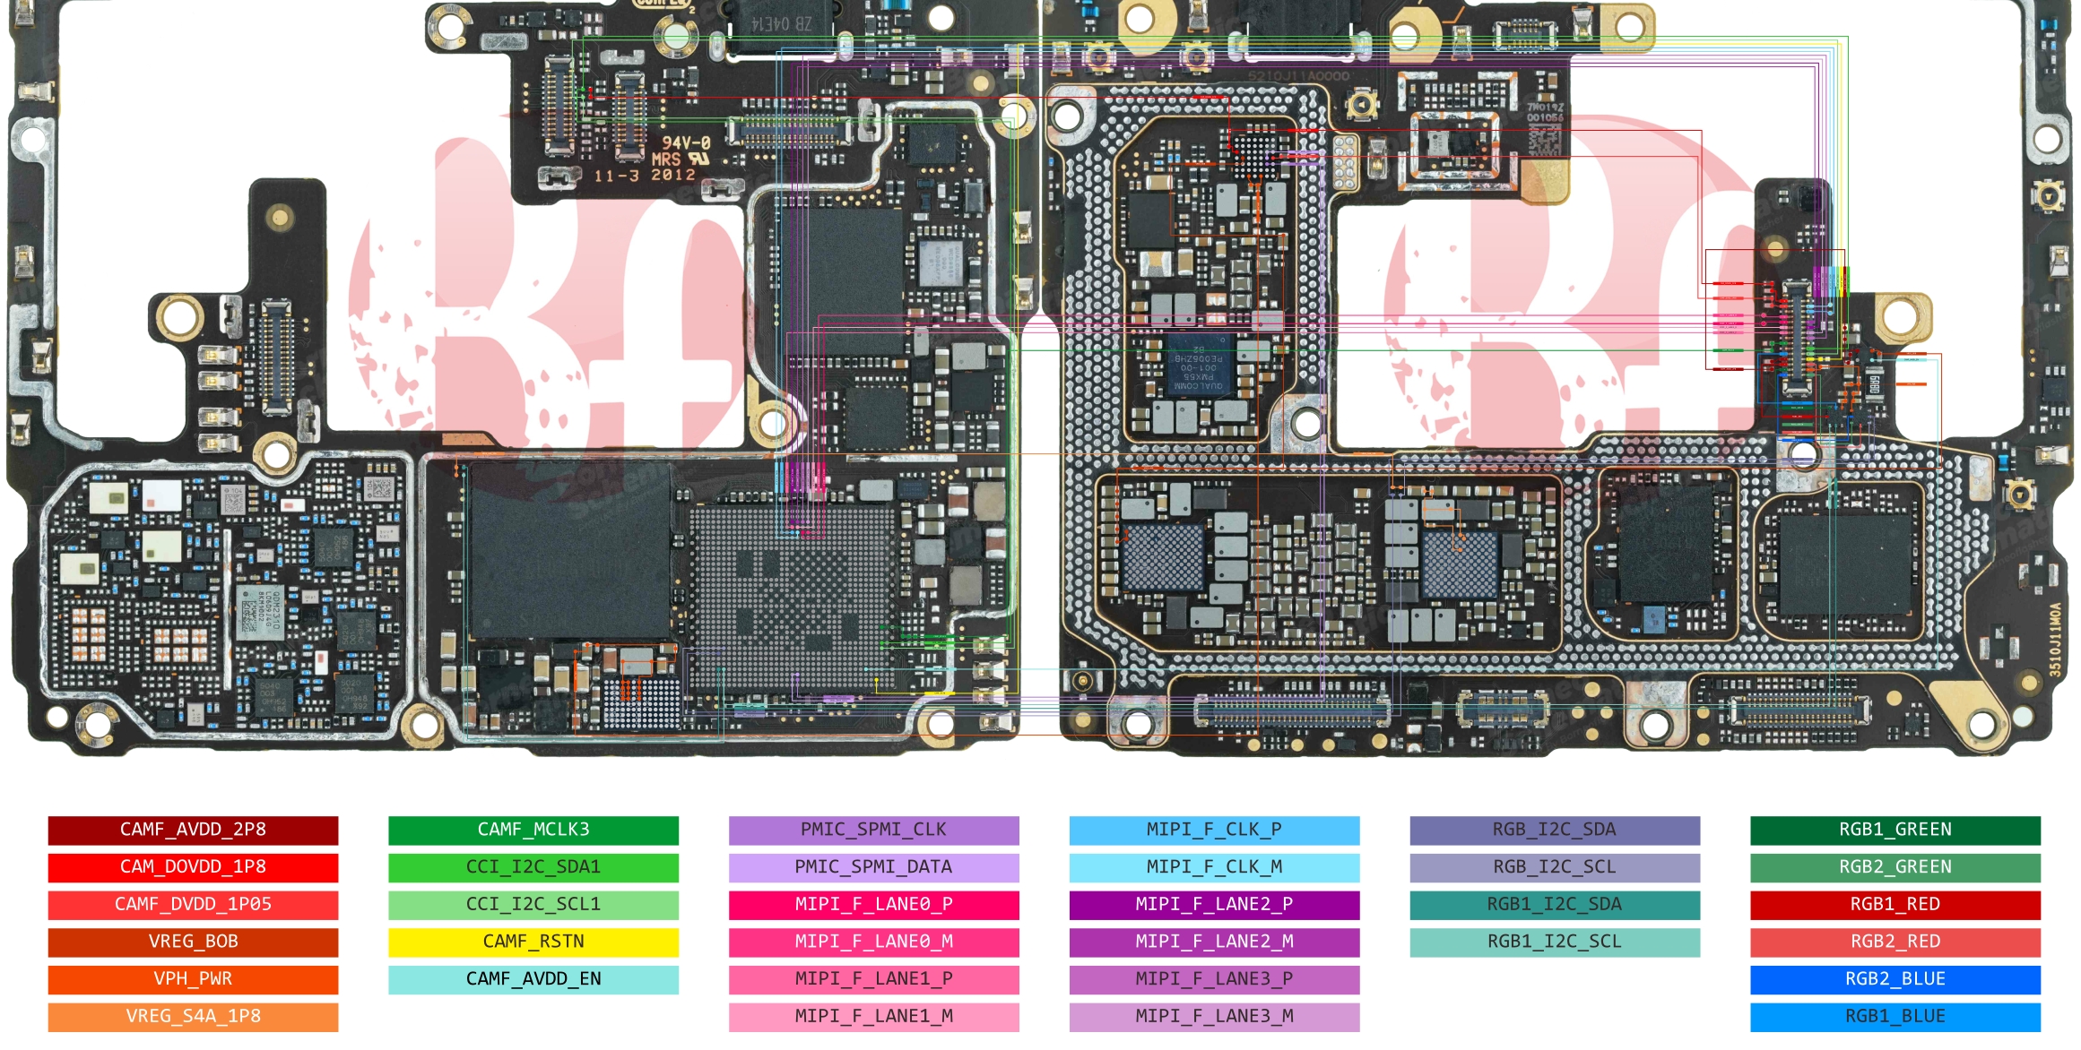Click the PMIC_SPMI_DATA legend bar

874,867
